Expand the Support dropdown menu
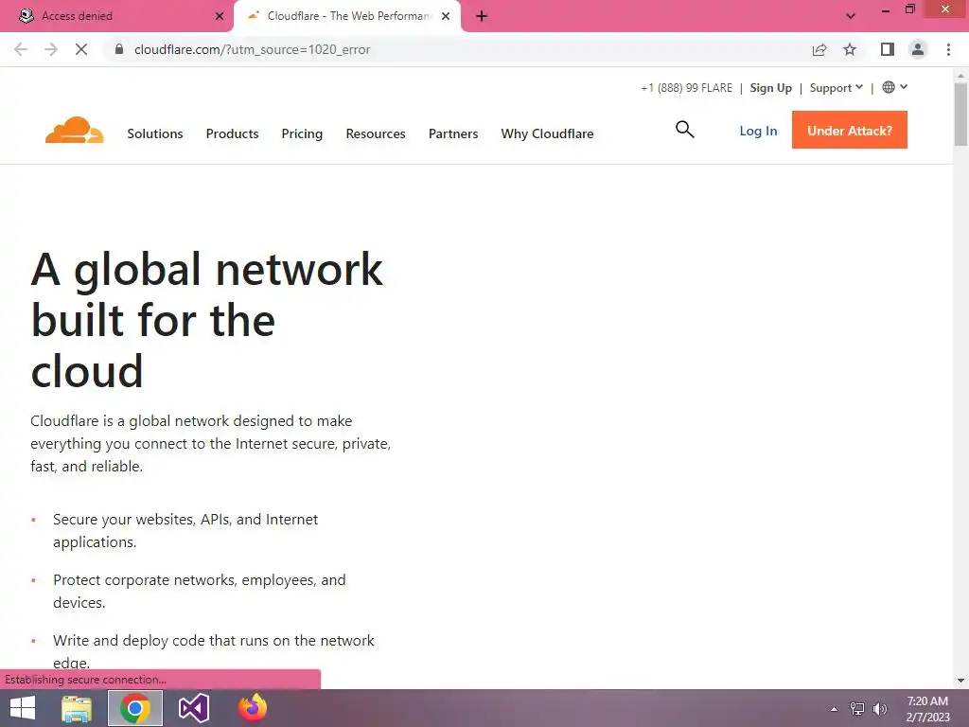Image resolution: width=969 pixels, height=727 pixels. tap(837, 88)
